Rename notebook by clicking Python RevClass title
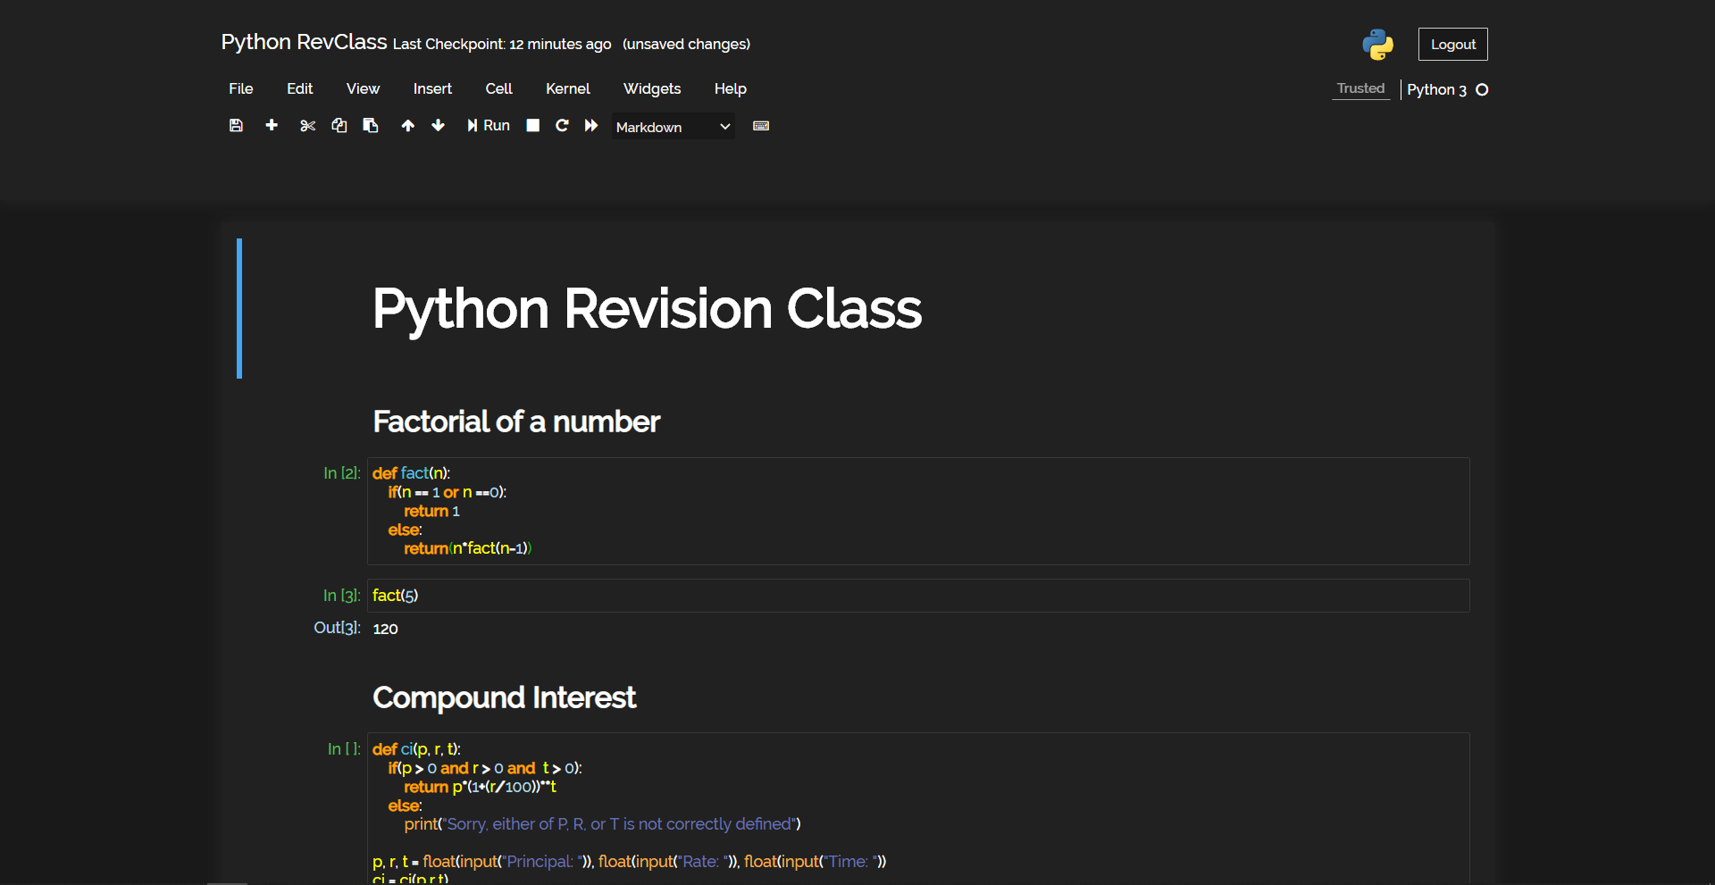The width and height of the screenshot is (1715, 885). 304,42
